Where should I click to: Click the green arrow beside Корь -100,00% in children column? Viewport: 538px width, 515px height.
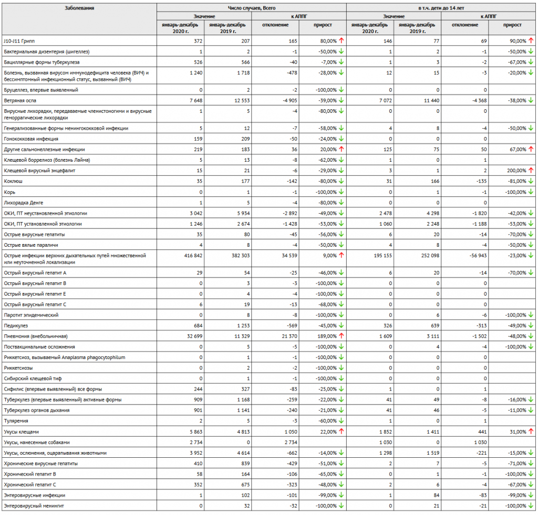(531, 192)
